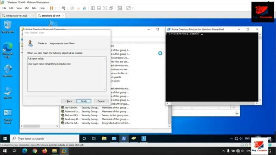Open File Explorer on the guest taskbar
This screenshot has width=276, height=155.
104,139
